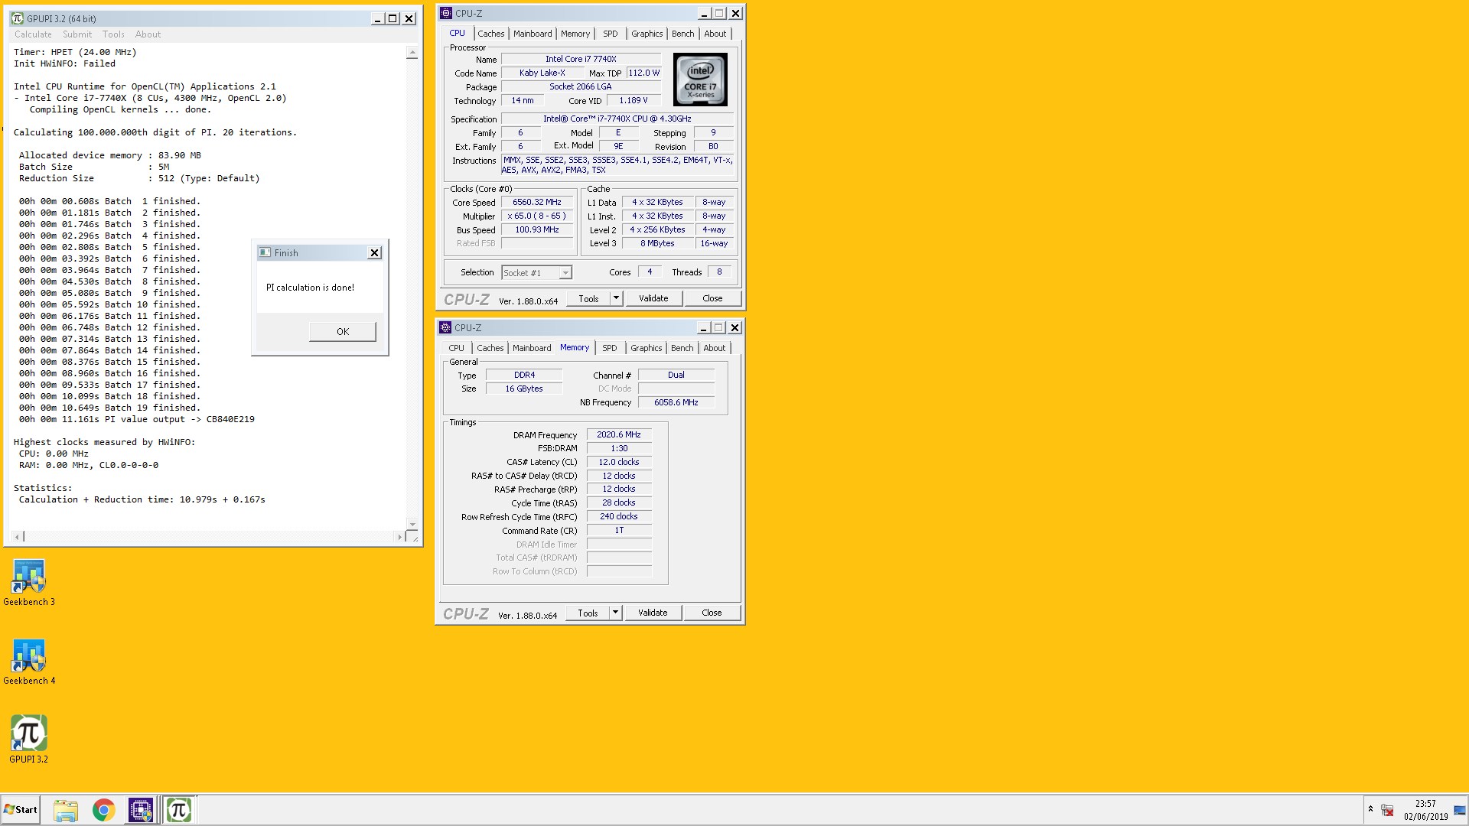This screenshot has width=1469, height=826.
Task: Click GPUPI vertical scrollbar down arrow
Action: pos(412,524)
